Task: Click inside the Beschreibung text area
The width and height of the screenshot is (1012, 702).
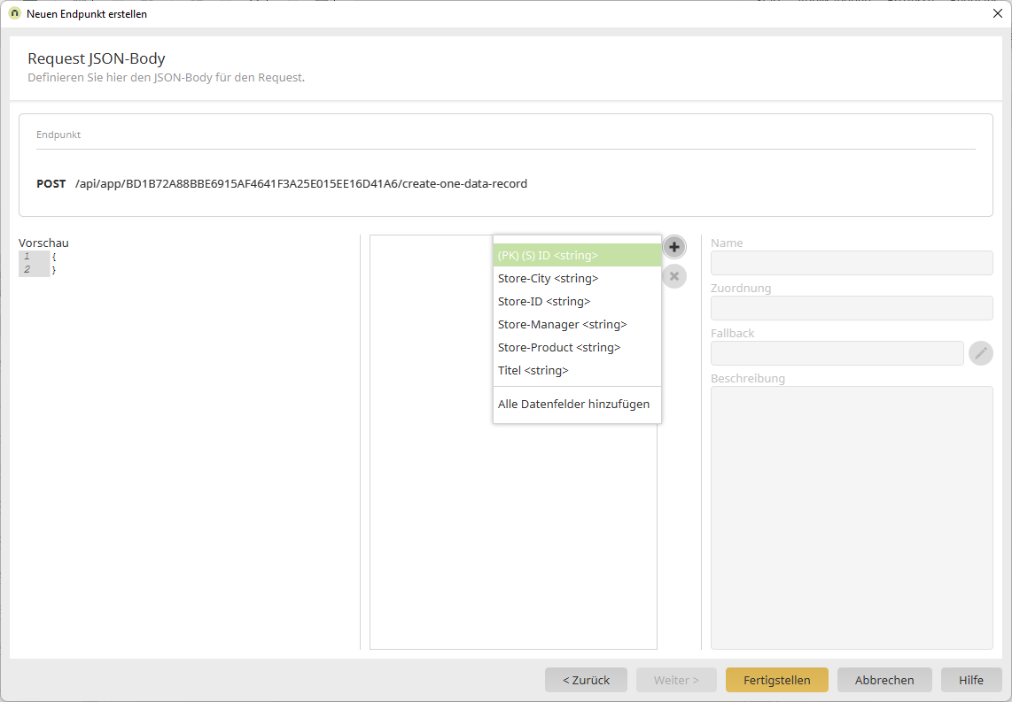Action: (x=852, y=518)
